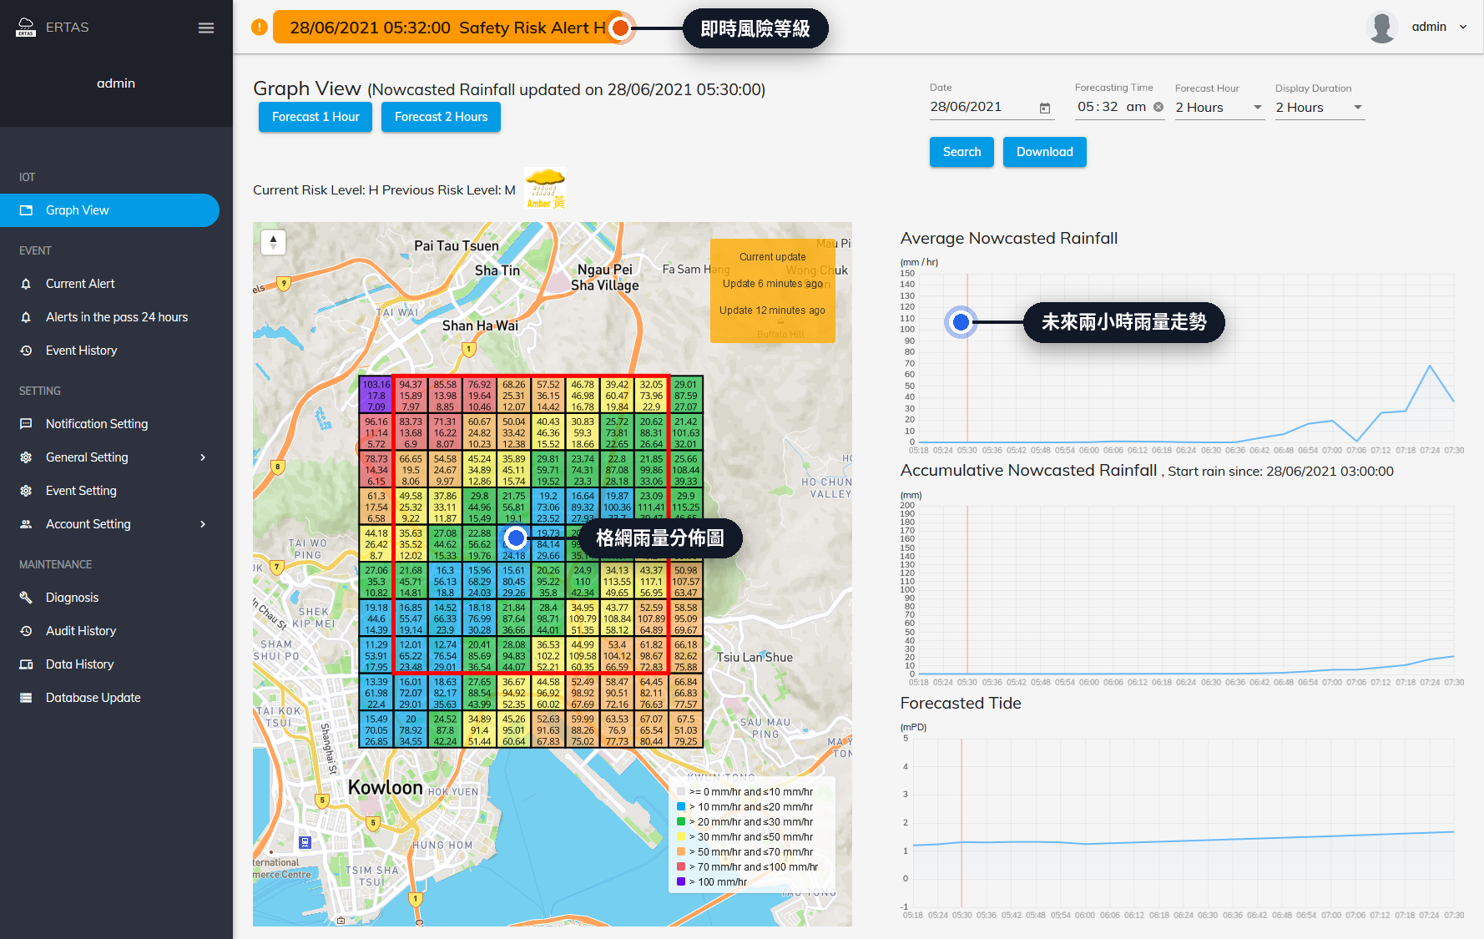Screen dimensions: 1484x939
Task: Click the Data History device icon
Action: (26, 664)
